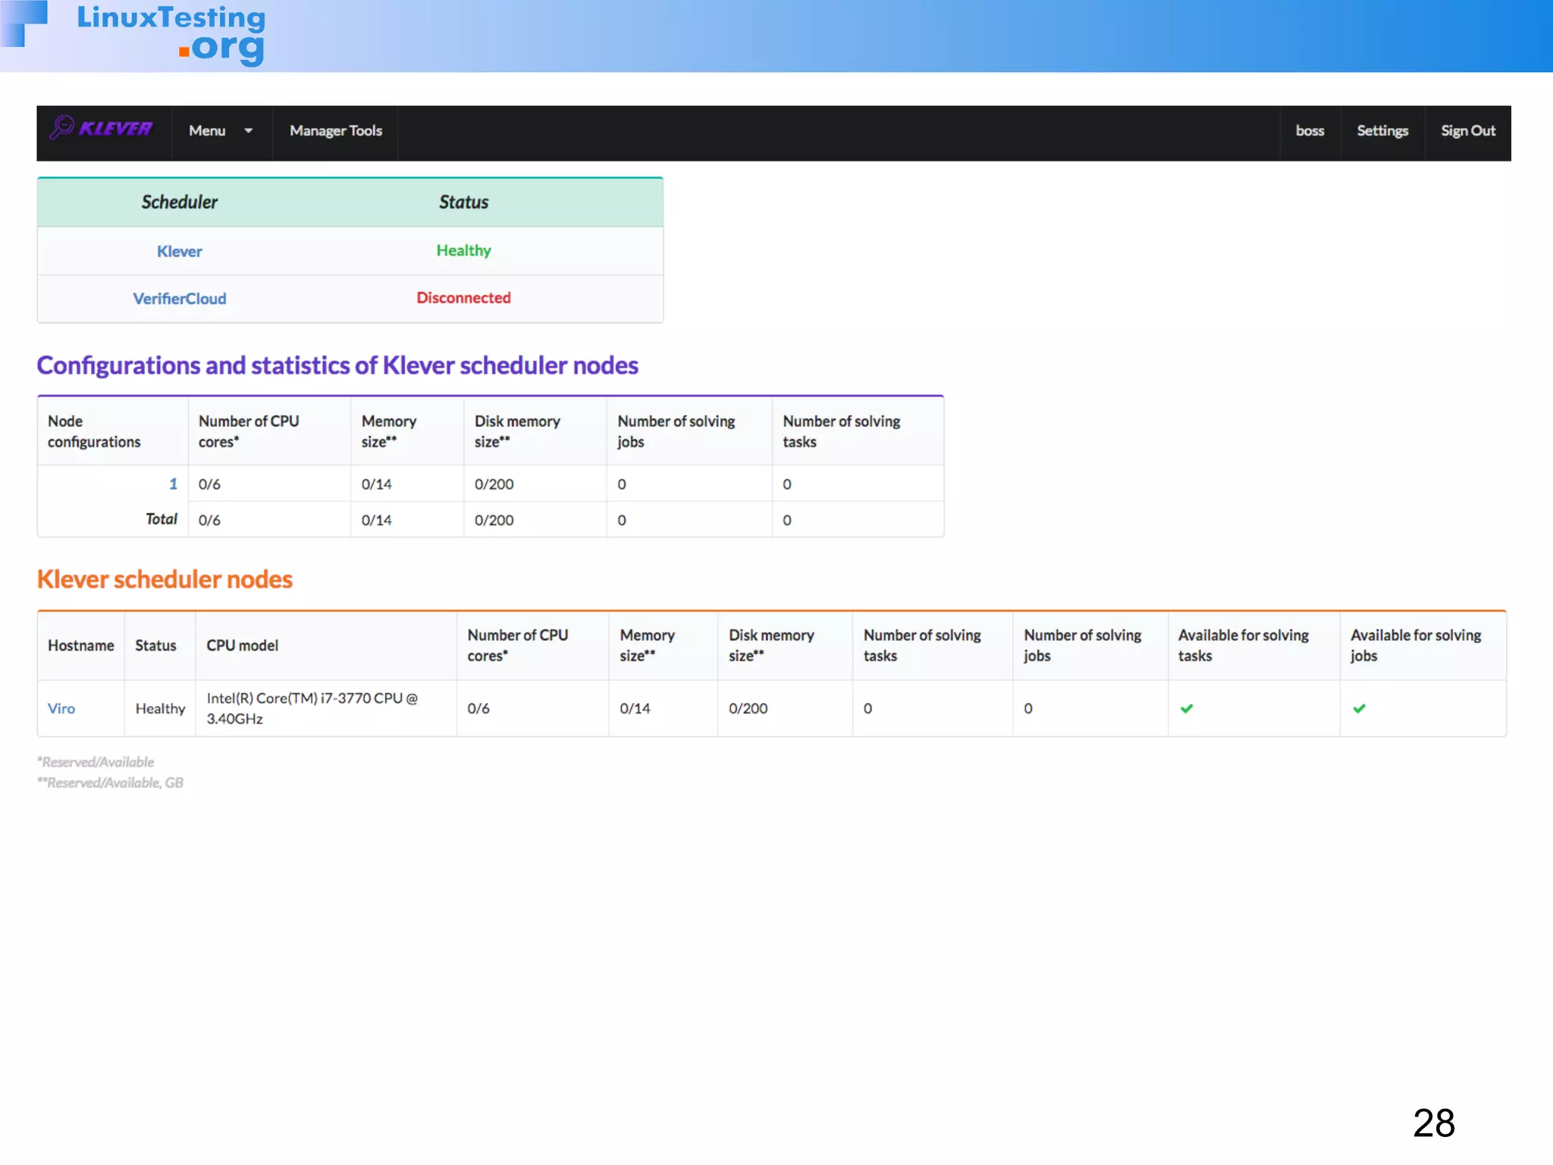Click the boss user link
The image size is (1553, 1165).
coord(1310,130)
